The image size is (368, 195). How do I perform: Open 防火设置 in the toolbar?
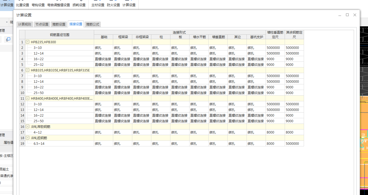tap(113, 5)
